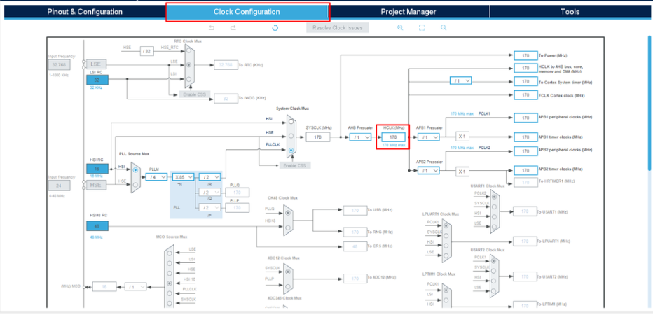The image size is (653, 315).
Task: Open Cortex System timer divider dropdown
Action: pyautogui.click(x=460, y=80)
